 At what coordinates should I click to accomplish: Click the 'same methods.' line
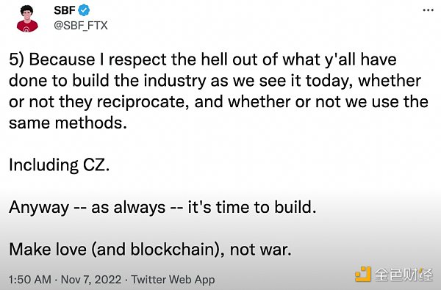(x=68, y=123)
